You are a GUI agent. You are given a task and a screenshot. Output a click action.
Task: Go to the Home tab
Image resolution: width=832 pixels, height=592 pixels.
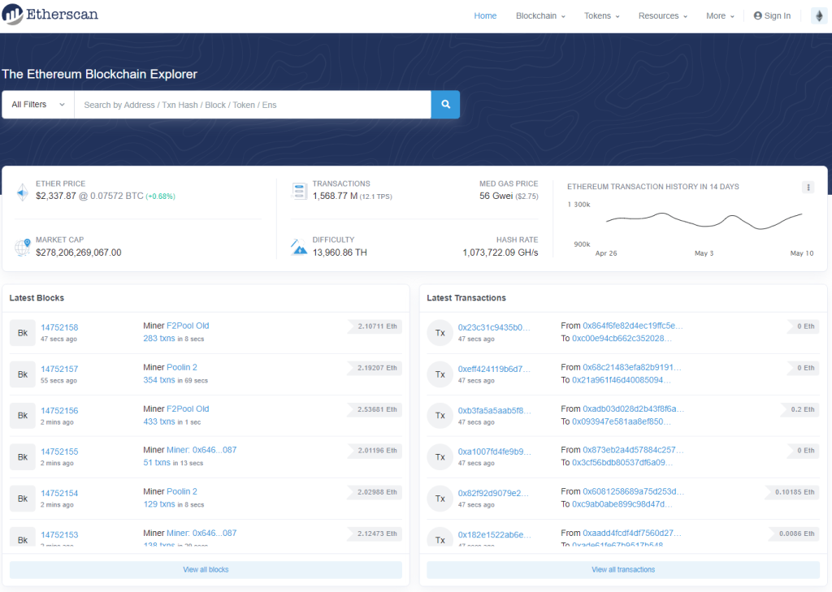485,16
